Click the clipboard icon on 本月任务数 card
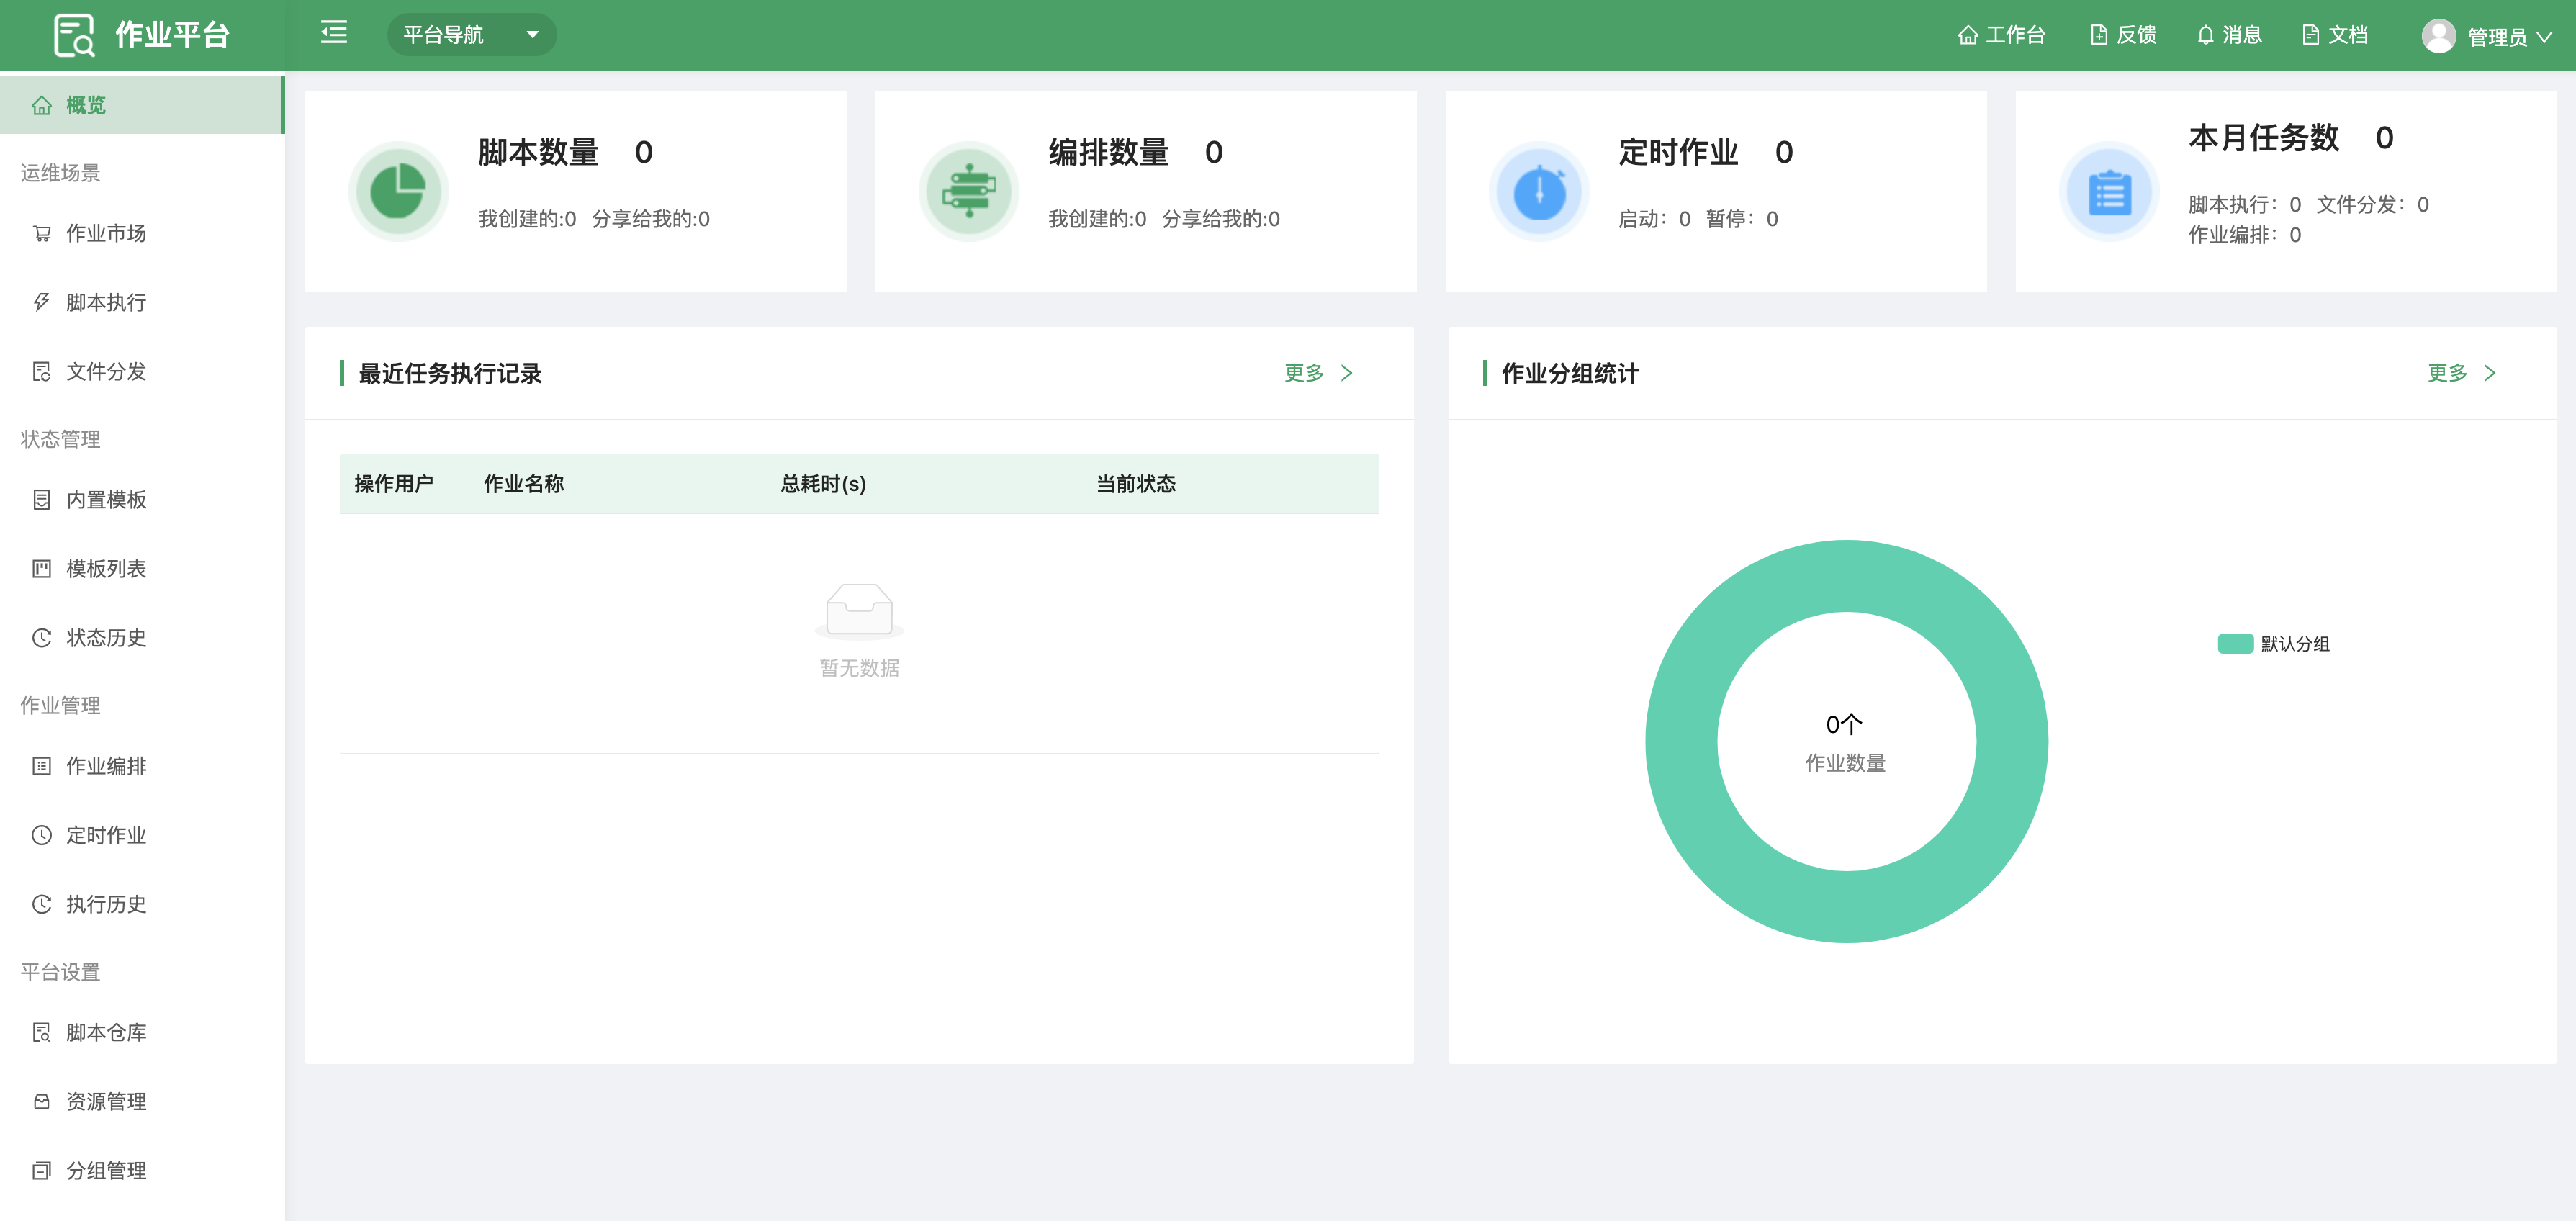2576x1221 pixels. [2109, 191]
